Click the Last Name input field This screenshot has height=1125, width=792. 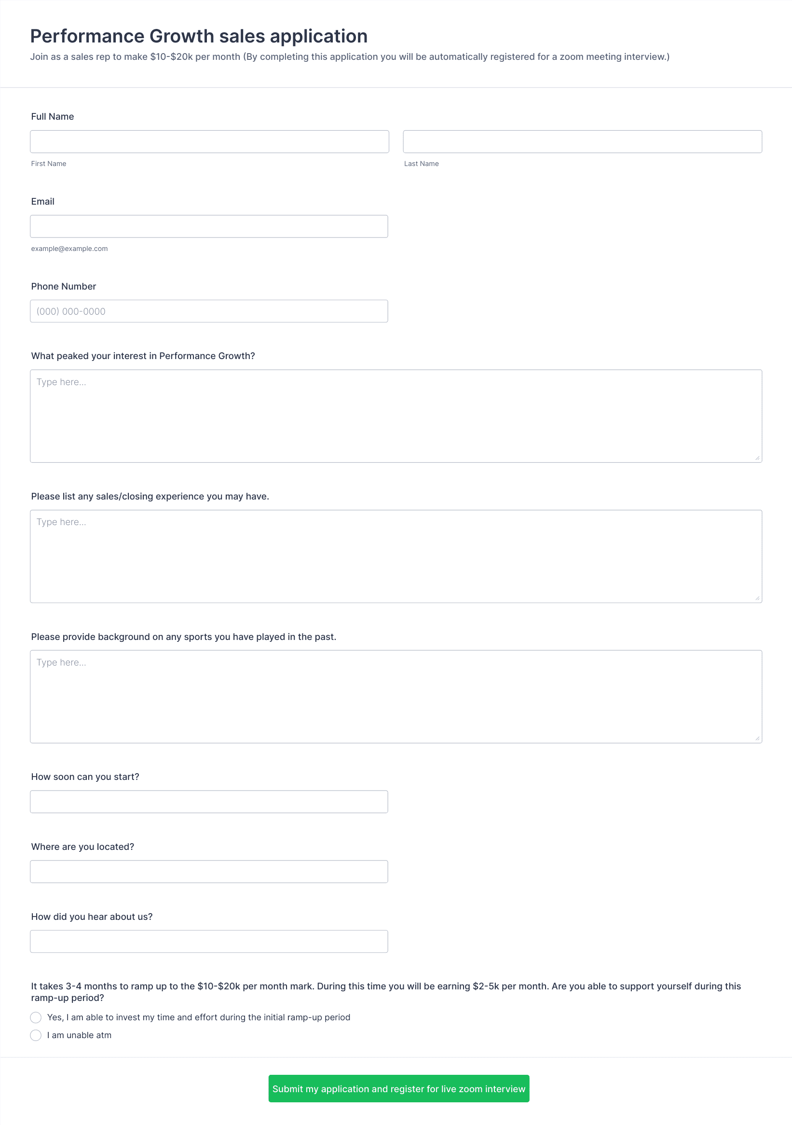582,141
